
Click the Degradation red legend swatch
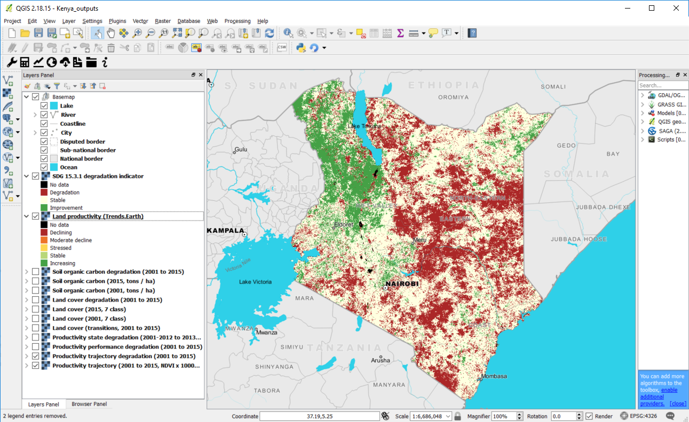tap(44, 192)
